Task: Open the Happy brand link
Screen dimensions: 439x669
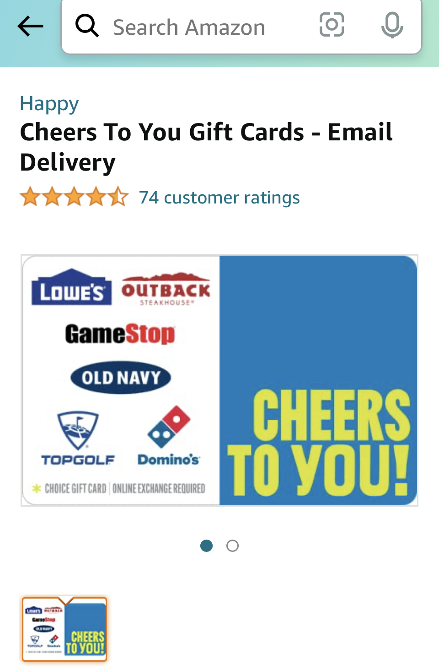Action: click(x=49, y=104)
